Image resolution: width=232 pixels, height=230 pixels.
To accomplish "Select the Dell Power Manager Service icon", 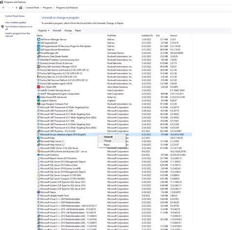I will 39,39.
